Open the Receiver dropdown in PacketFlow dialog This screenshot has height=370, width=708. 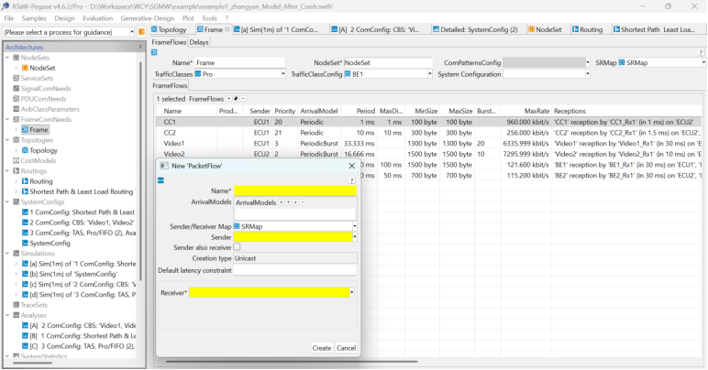click(353, 293)
